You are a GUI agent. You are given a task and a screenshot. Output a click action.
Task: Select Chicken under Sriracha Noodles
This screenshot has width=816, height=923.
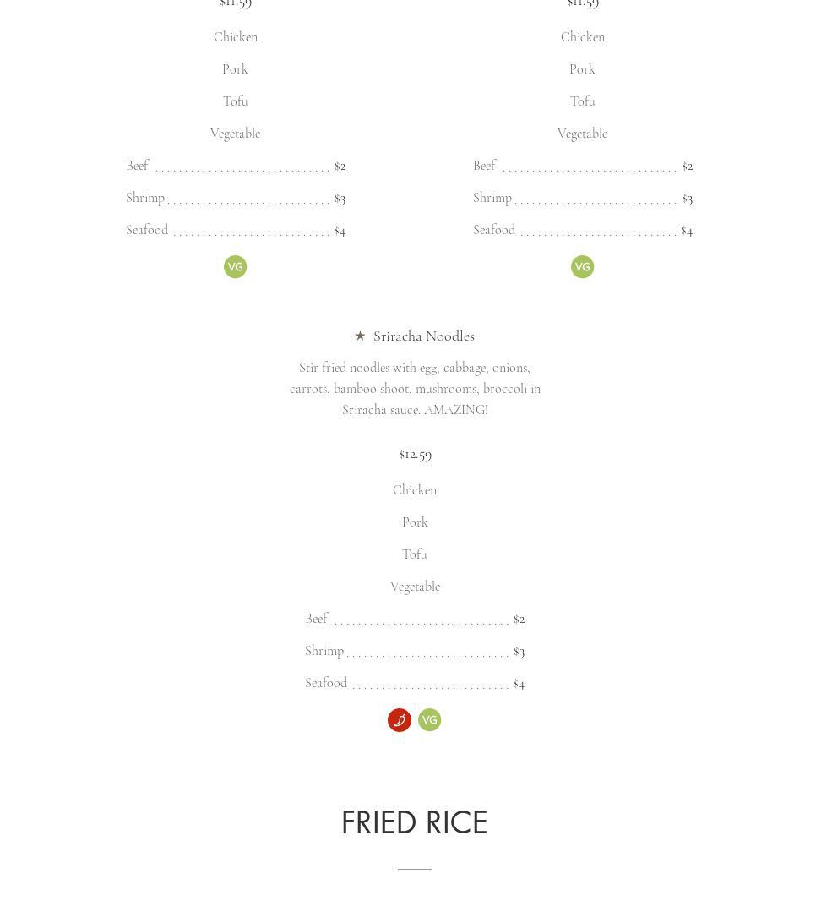click(x=415, y=490)
